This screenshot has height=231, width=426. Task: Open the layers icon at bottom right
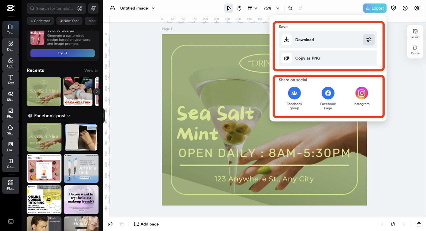coord(419,224)
